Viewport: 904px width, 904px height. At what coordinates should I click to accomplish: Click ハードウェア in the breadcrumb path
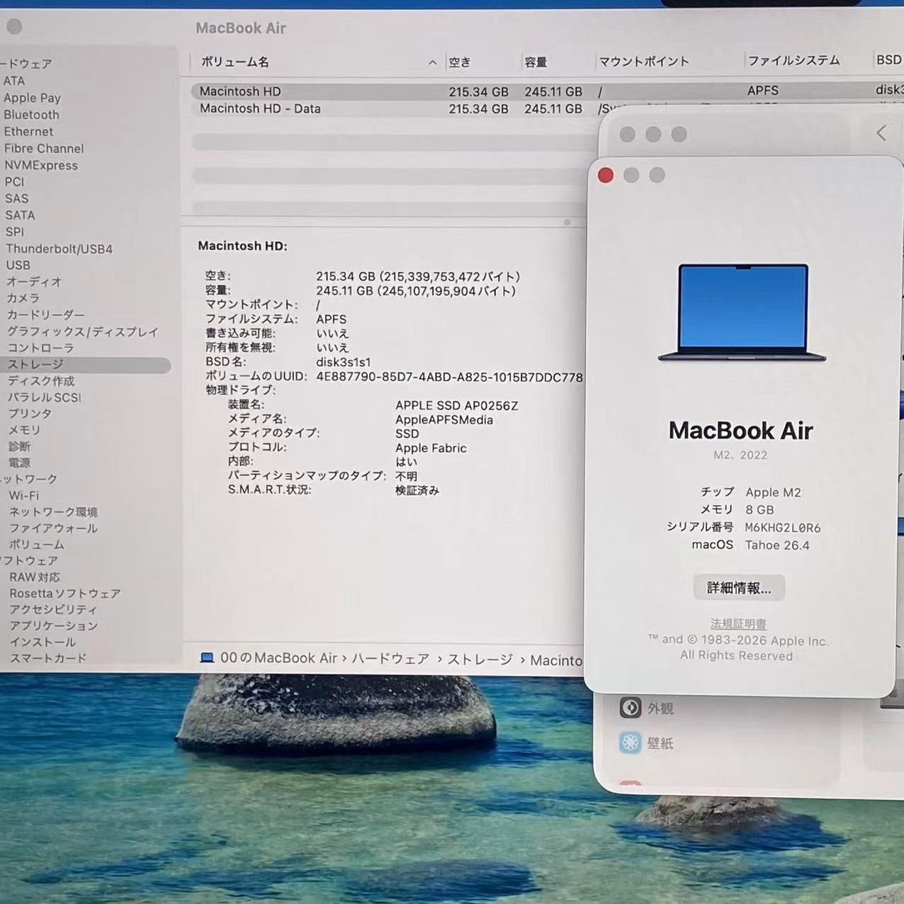389,658
